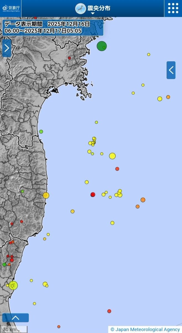Select the large yellow-green circle on southern coast
Image resolution: width=182 pixels, height=333 pixels.
pyautogui.click(x=13, y=285)
